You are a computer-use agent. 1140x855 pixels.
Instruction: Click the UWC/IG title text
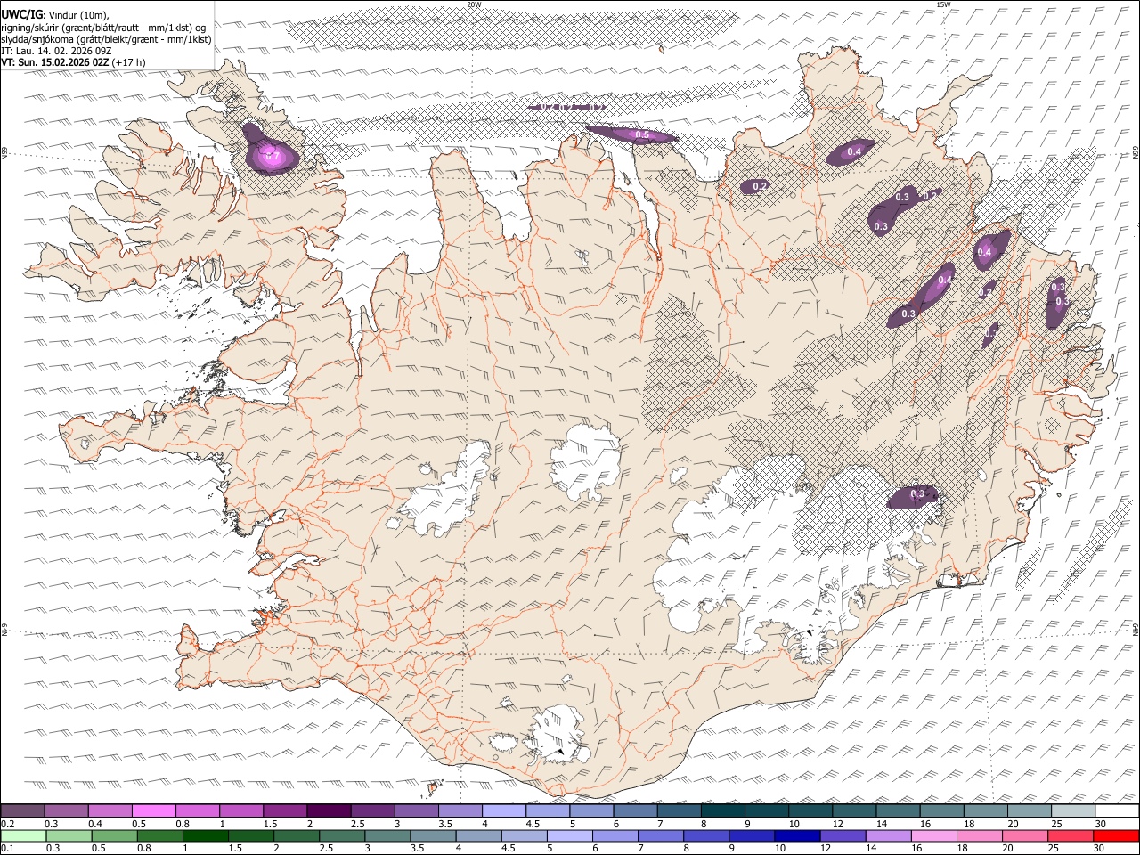pyautogui.click(x=22, y=14)
